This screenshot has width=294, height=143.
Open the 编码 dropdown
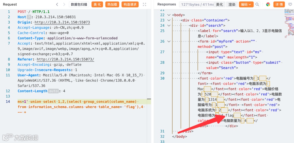(x=246, y=4)
